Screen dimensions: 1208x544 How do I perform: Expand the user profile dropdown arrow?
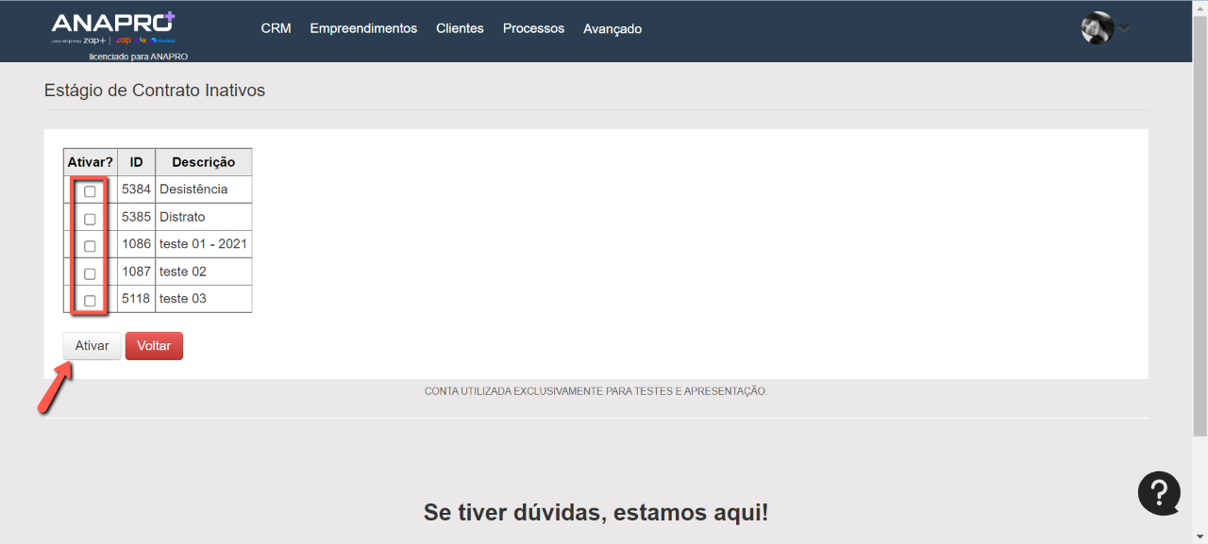coord(1123,28)
